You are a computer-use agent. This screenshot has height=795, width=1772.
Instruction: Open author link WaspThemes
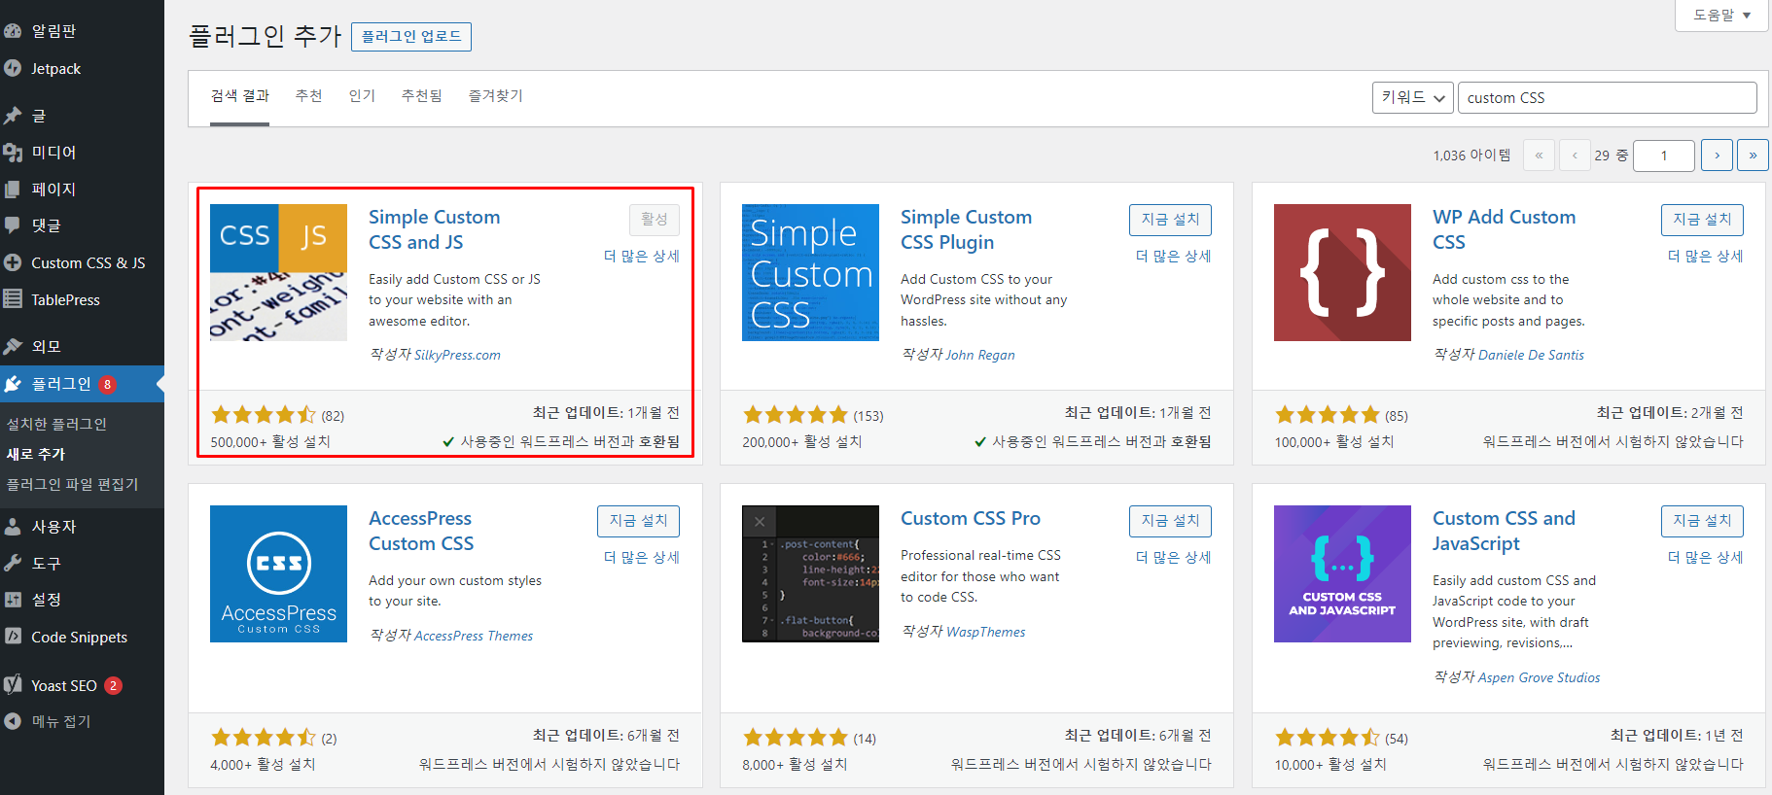(x=986, y=632)
